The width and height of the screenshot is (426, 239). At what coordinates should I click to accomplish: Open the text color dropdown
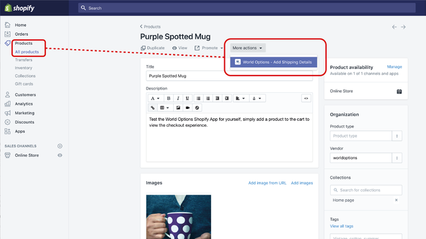(257, 98)
